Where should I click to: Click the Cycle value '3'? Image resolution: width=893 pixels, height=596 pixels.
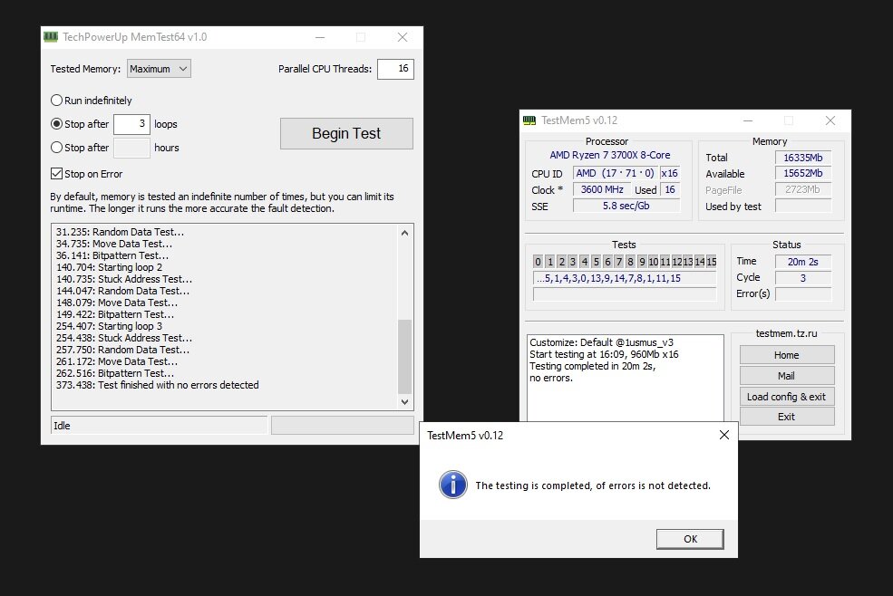point(802,278)
